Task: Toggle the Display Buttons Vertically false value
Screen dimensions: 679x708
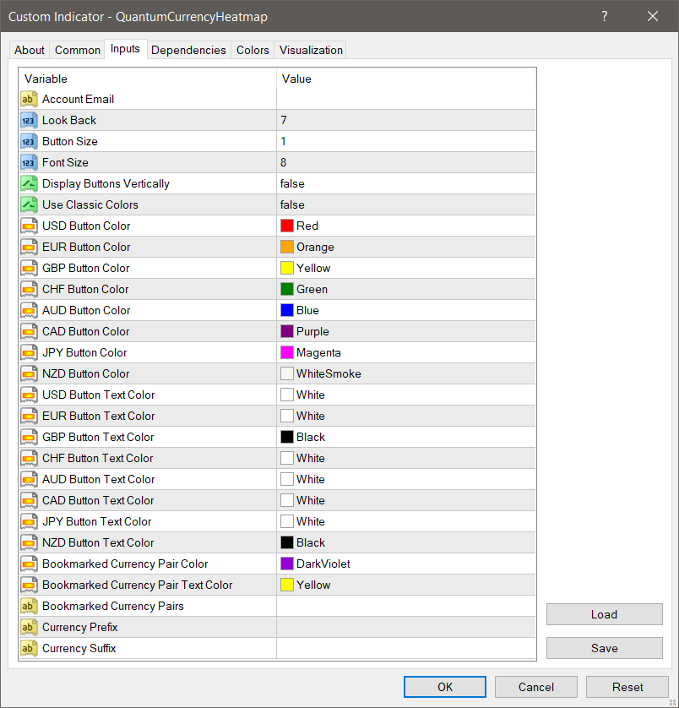Action: click(405, 184)
